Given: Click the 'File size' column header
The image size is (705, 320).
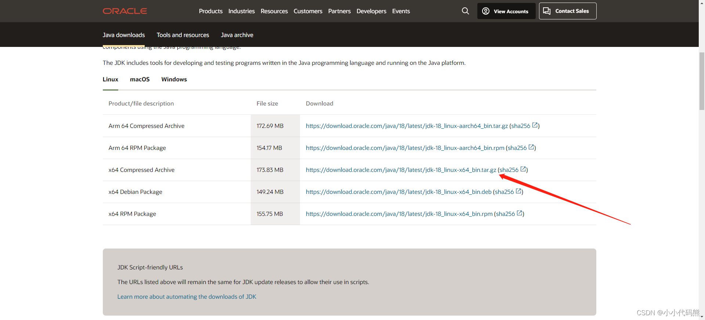Looking at the screenshot, I should click(267, 103).
